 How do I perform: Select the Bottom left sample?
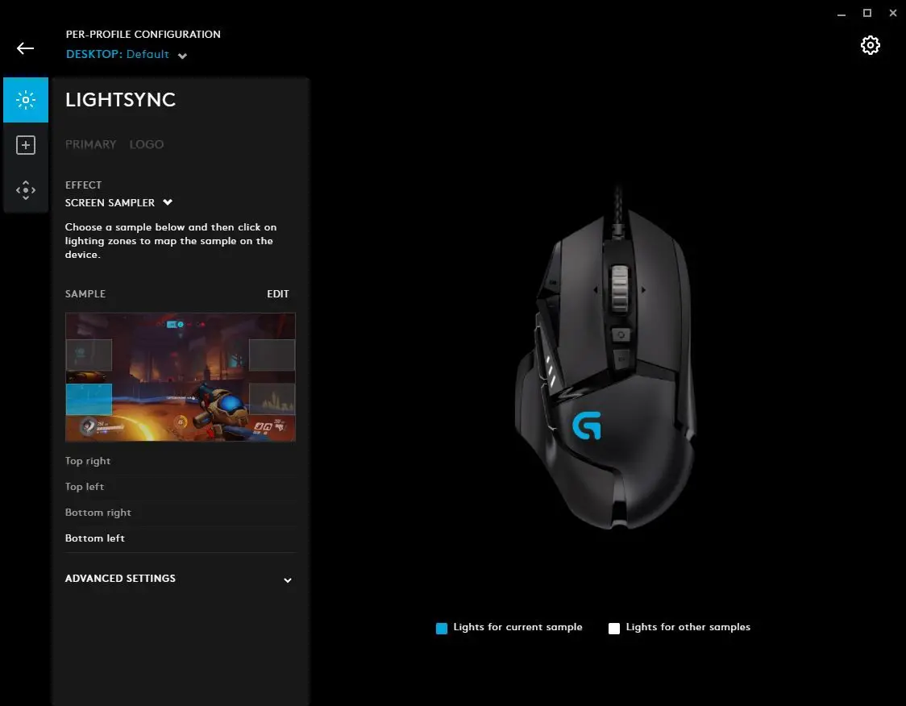(x=180, y=538)
